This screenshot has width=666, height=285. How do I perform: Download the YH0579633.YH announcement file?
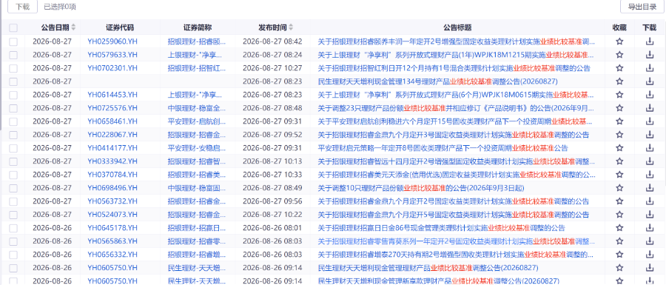click(x=649, y=55)
